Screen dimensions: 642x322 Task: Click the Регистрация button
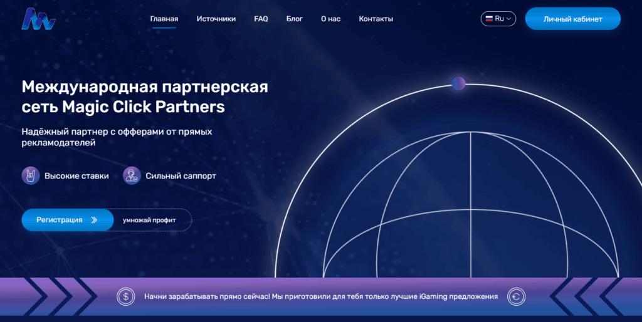[68, 220]
